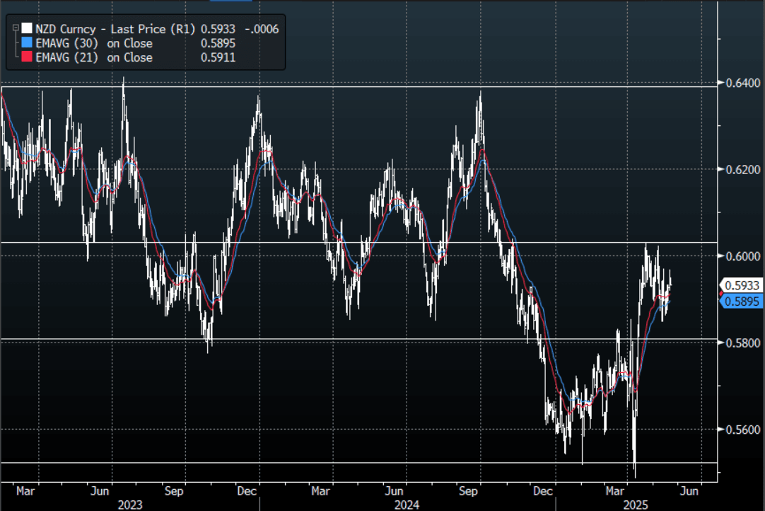This screenshot has height=511, width=765.
Task: Select the horizontal line just above 0.5800
Action: point(354,339)
